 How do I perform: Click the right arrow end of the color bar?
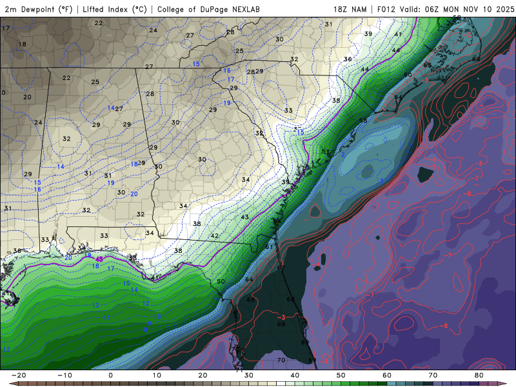click(x=503, y=384)
